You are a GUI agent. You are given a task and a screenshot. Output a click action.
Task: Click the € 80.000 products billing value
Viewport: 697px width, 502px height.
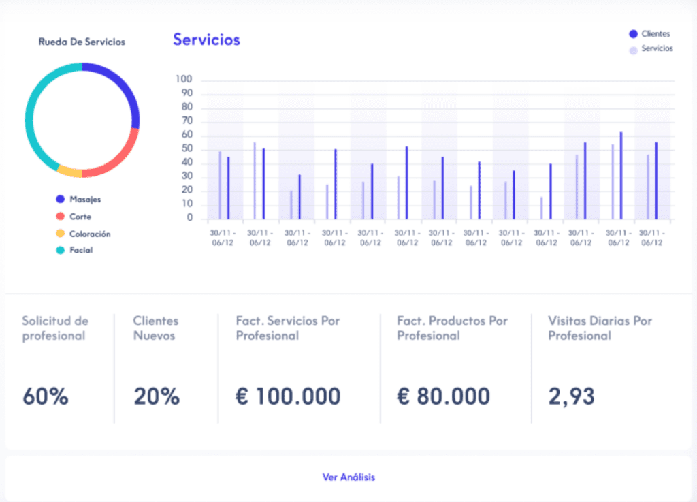click(x=443, y=396)
